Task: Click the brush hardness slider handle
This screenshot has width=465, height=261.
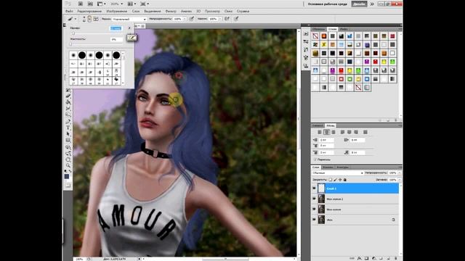Action: (71, 43)
